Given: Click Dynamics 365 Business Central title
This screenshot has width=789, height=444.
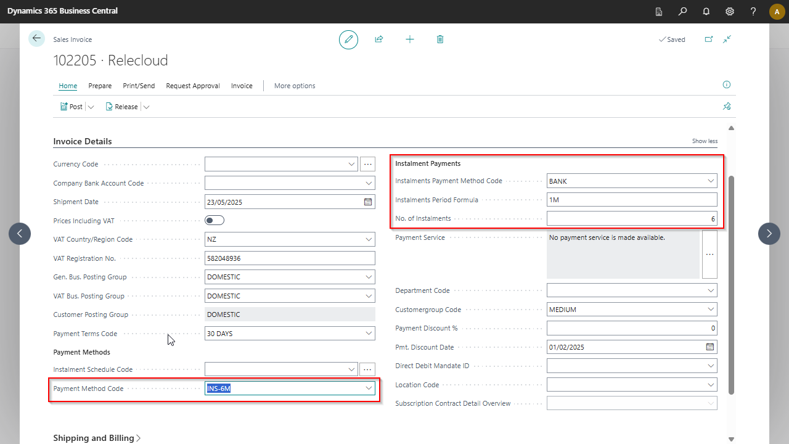Looking at the screenshot, I should pyautogui.click(x=62, y=11).
